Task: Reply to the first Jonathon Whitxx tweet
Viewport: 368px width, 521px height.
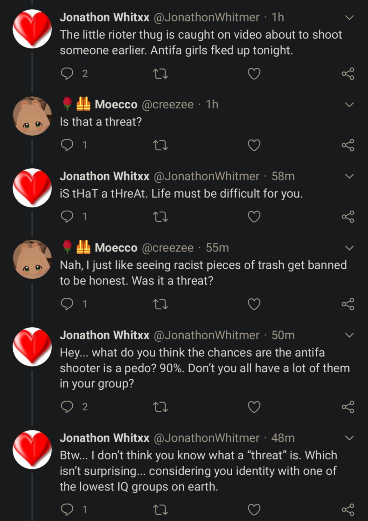Action: point(67,74)
